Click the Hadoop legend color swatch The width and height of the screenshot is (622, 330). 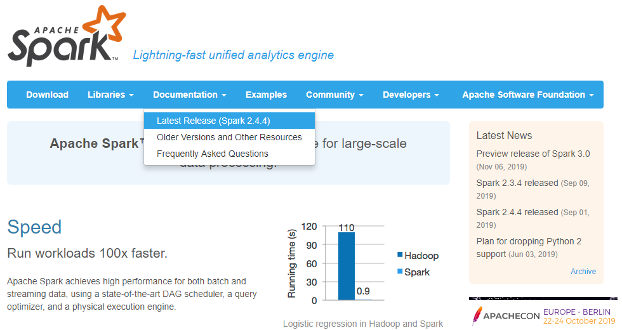tap(400, 255)
